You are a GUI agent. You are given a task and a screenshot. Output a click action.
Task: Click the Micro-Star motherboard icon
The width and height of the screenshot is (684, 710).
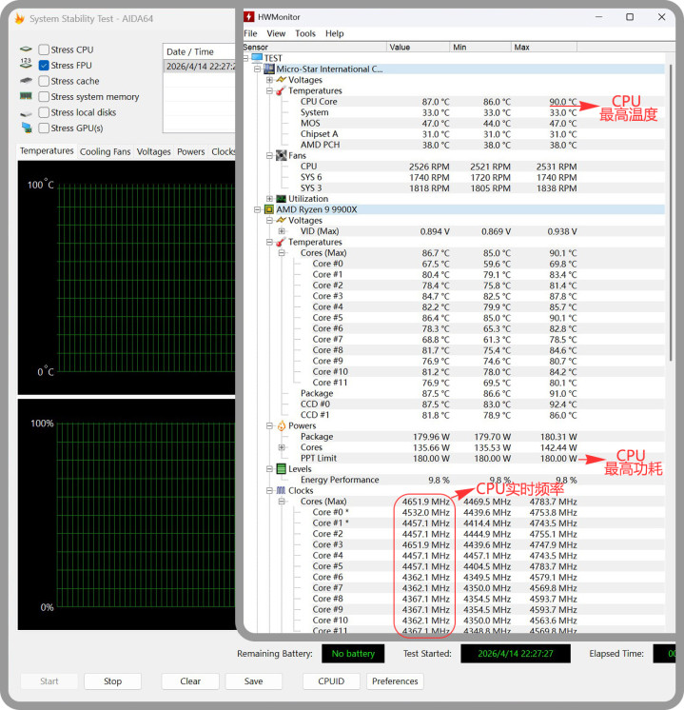(269, 69)
